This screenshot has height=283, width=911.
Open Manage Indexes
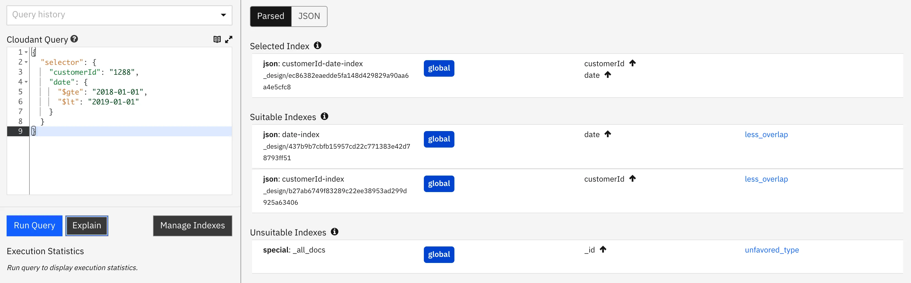click(192, 226)
